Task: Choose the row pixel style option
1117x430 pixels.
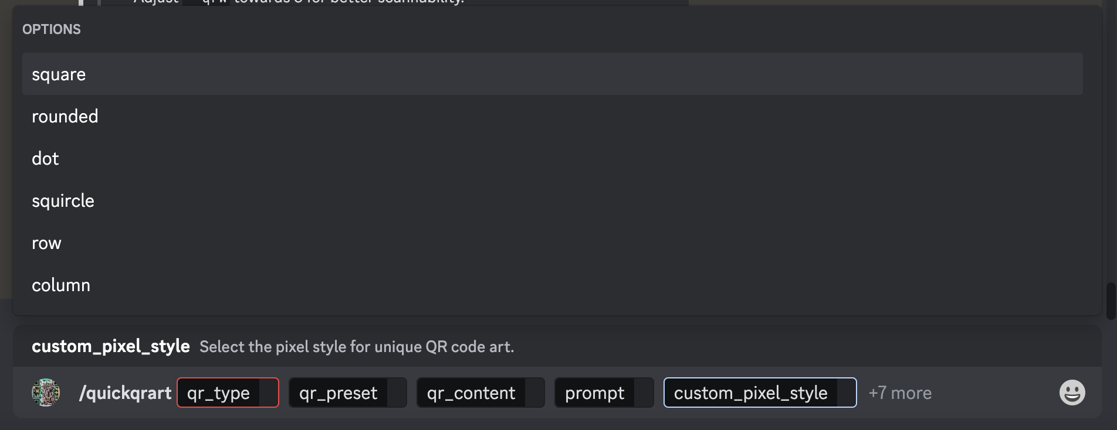Action: click(x=46, y=243)
